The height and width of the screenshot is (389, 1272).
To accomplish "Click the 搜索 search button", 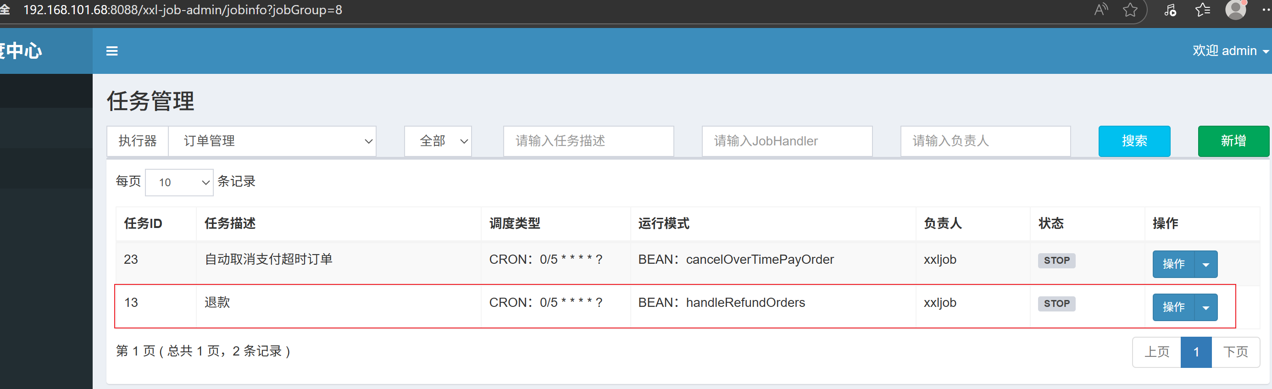I will (1134, 141).
